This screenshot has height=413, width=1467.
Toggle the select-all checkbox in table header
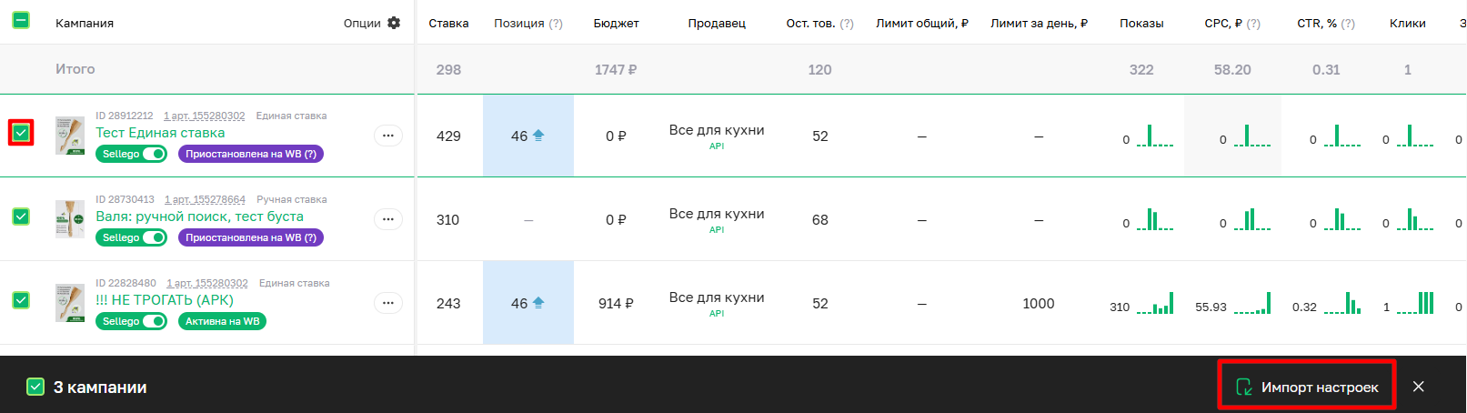tap(21, 20)
